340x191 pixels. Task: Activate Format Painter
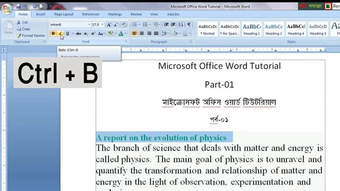(31, 36)
